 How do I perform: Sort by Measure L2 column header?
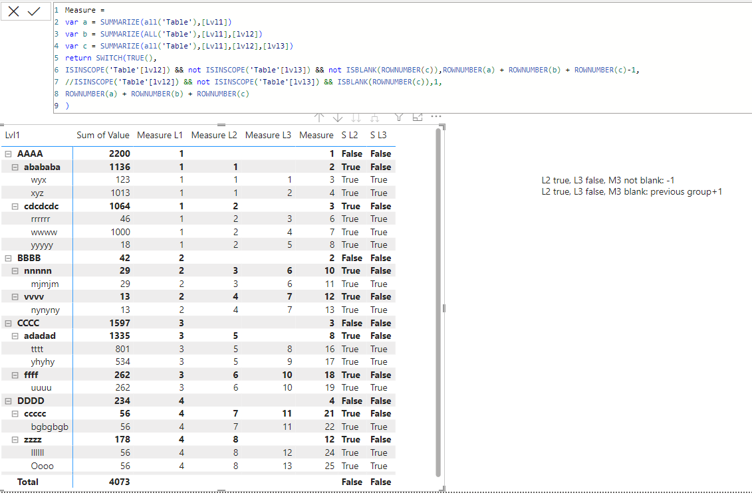[214, 135]
